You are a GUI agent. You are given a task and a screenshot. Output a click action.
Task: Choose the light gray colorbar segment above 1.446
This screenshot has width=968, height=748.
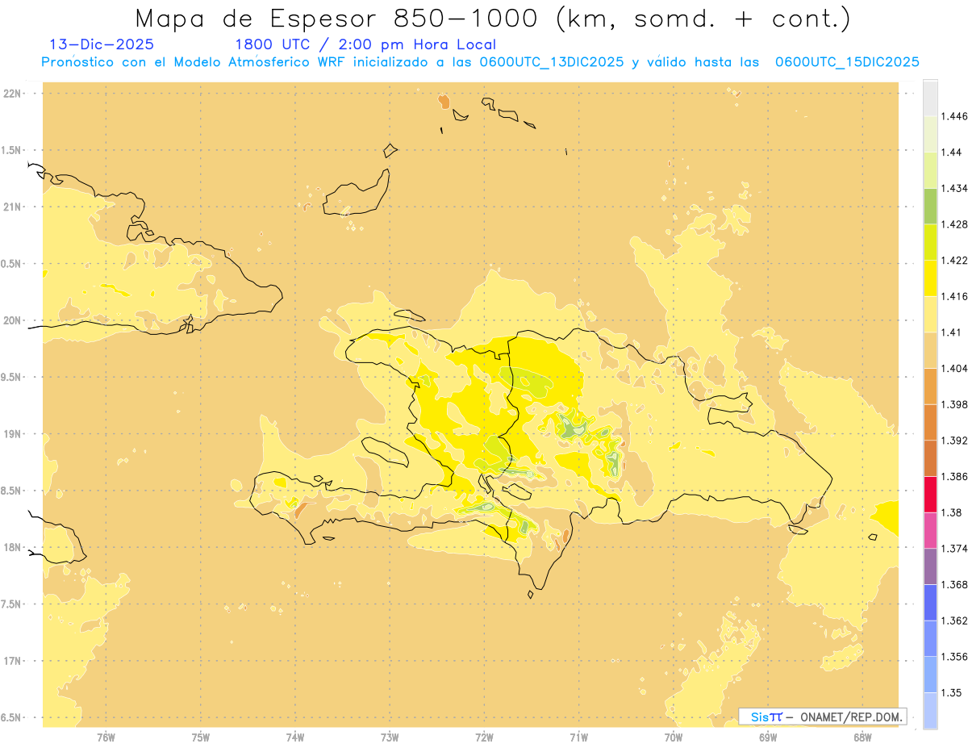point(930,98)
